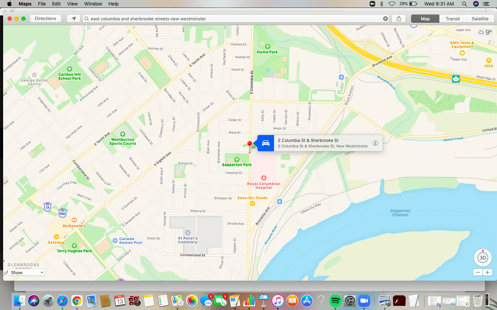Open the App Store from the Dock
The image size is (497, 310).
pos(306,301)
